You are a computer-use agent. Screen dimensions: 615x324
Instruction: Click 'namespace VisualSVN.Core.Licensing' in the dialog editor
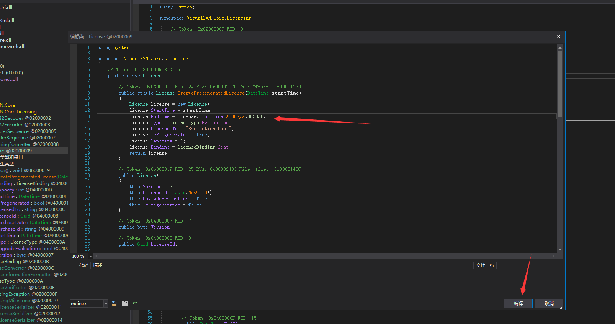click(142, 59)
